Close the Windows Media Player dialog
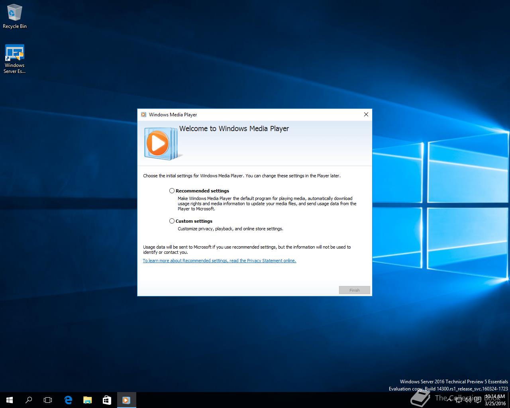The height and width of the screenshot is (408, 510). point(366,114)
